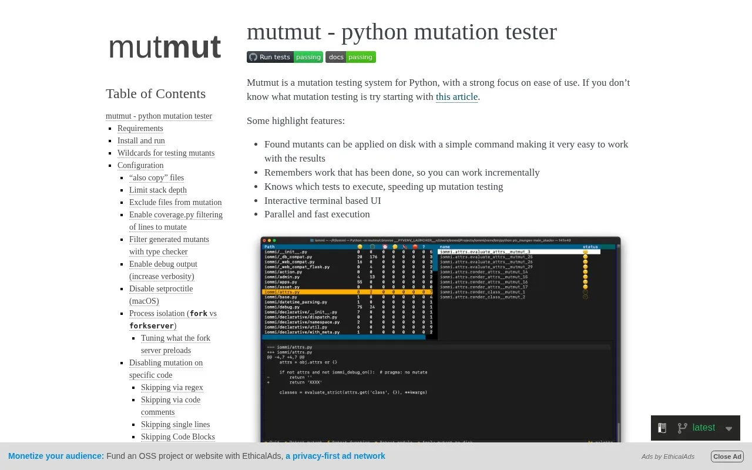Viewport: 752px width, 470px height.
Task: Open 'Disabling mutation on specific code'
Action: (x=166, y=369)
